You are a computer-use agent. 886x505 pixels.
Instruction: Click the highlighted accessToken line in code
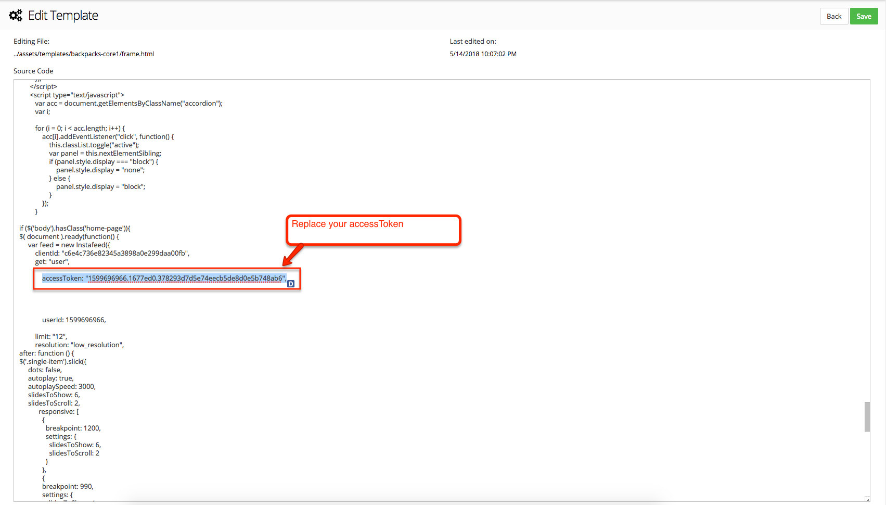click(x=164, y=279)
